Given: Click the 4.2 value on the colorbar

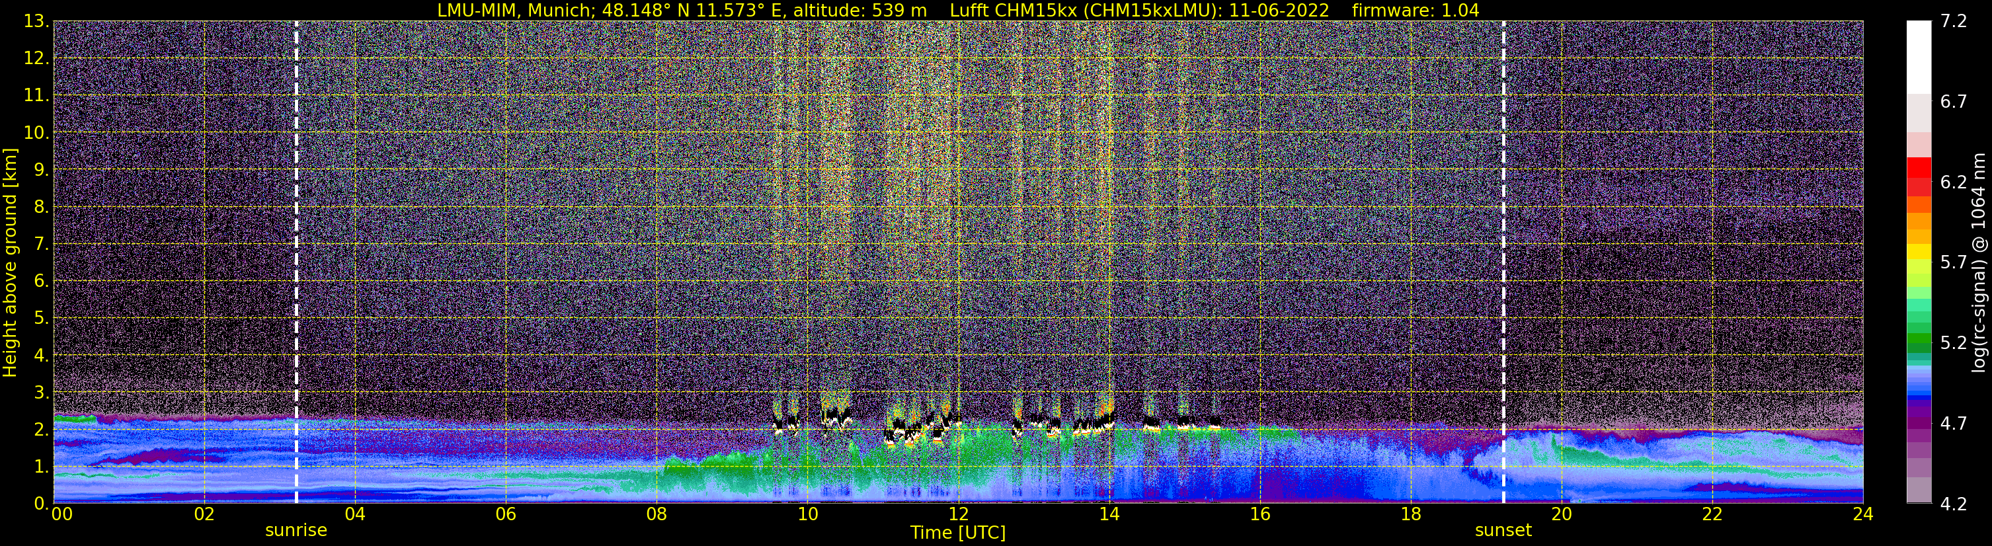Looking at the screenshot, I should point(1954,504).
